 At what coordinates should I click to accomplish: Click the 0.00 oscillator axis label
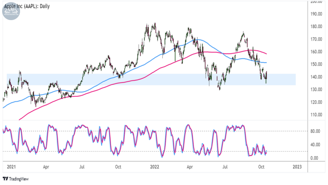314,158
